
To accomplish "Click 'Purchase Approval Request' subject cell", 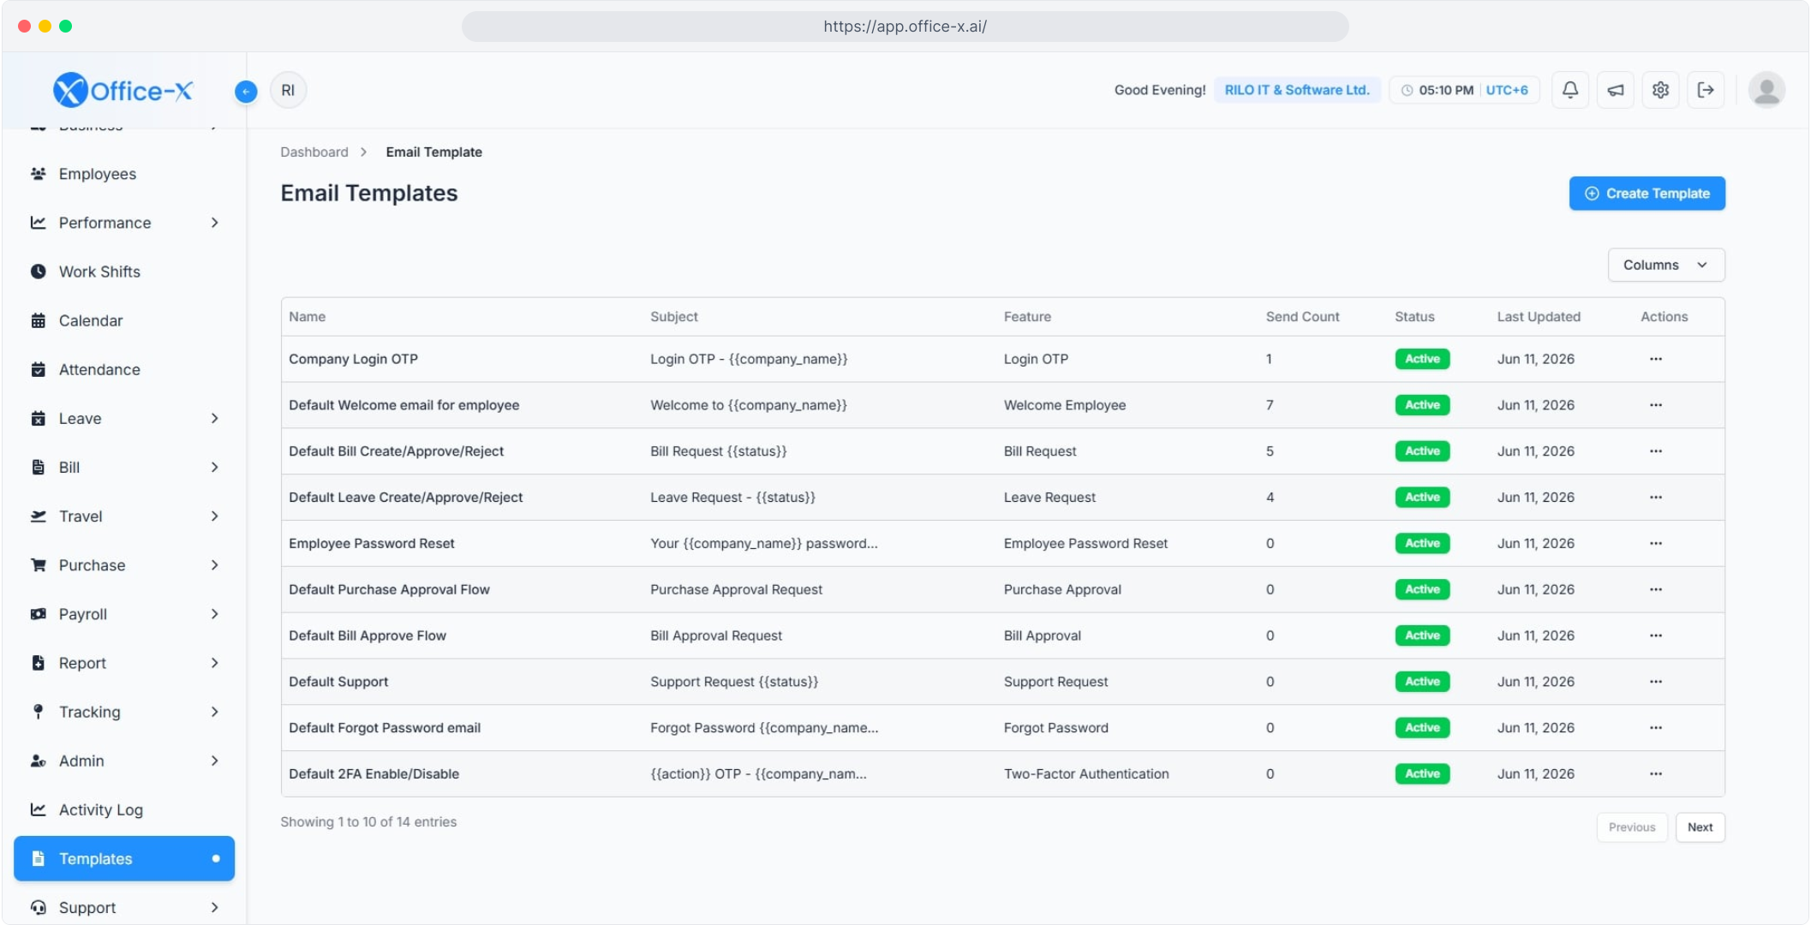I will click(736, 589).
